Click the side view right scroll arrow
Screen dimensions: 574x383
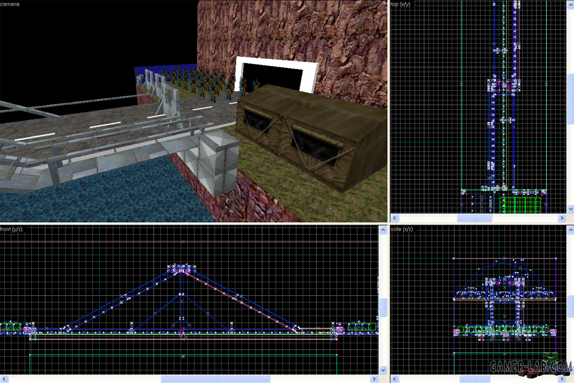point(562,379)
